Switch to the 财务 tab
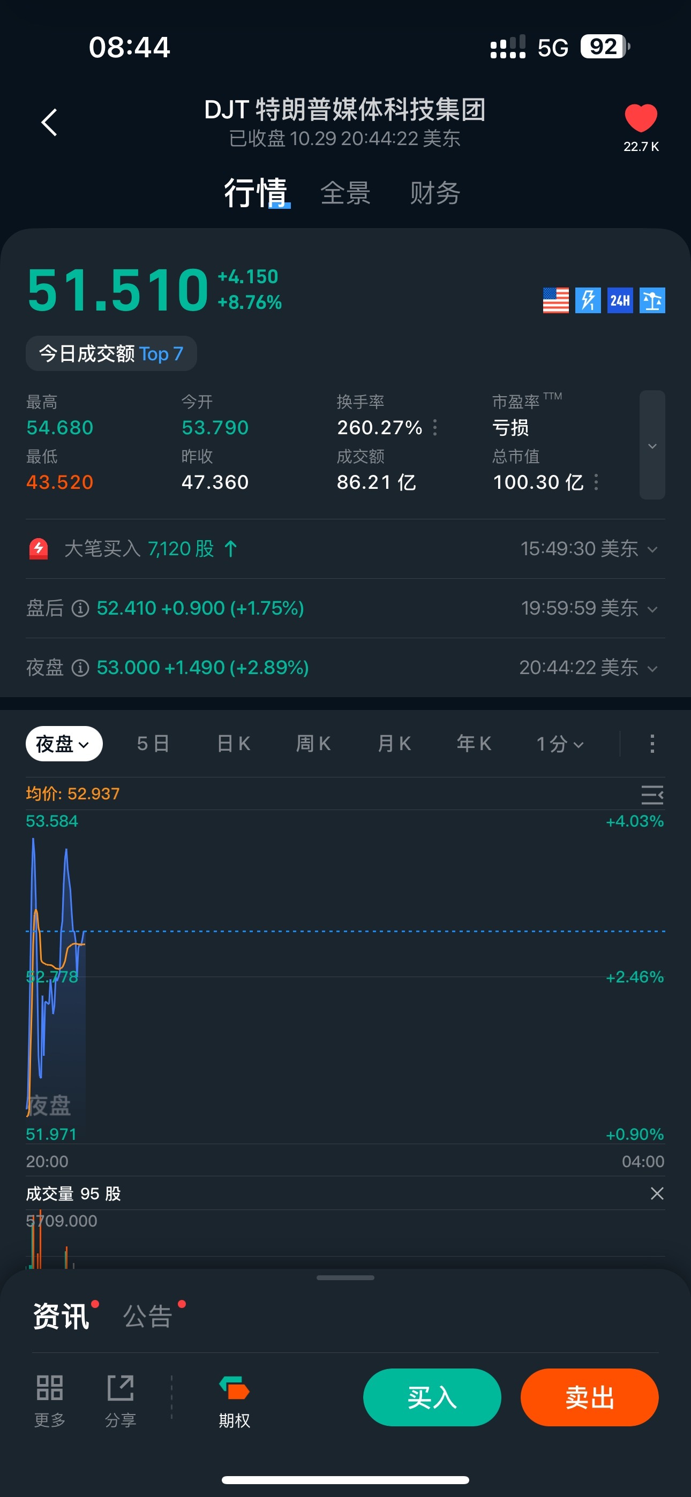691x1497 pixels. tap(435, 193)
